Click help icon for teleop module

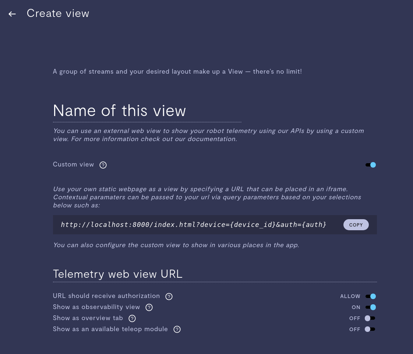point(177,329)
